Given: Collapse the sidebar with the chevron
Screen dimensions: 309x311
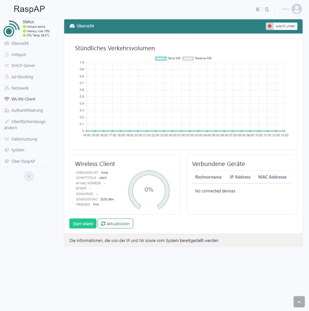Looking at the screenshot, I should (29, 176).
